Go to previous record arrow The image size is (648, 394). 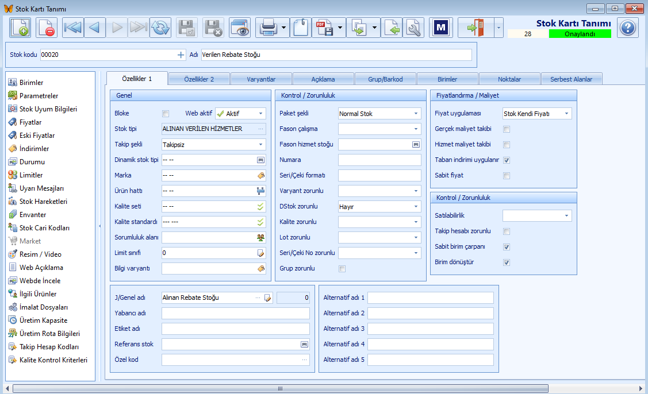[95, 28]
